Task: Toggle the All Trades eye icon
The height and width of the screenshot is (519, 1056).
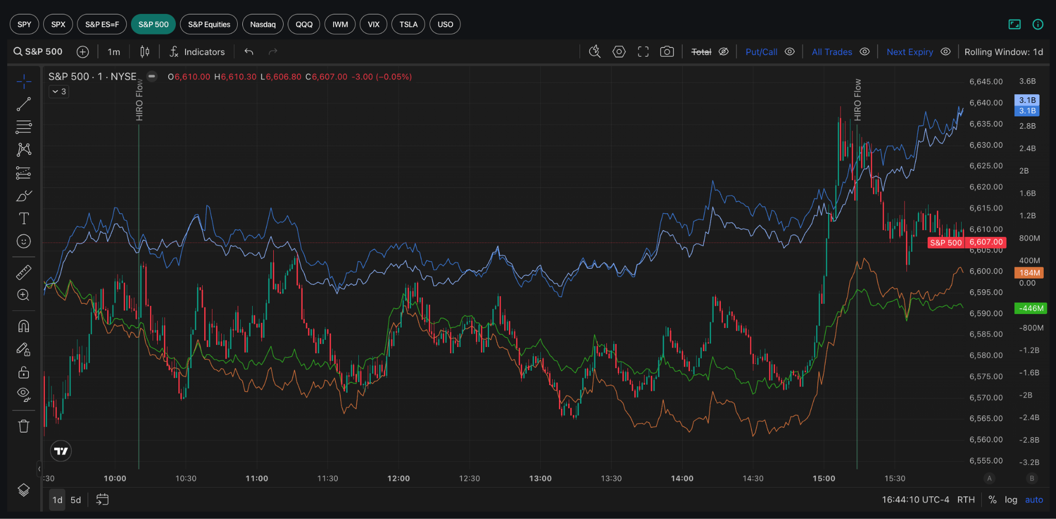Action: pos(865,52)
